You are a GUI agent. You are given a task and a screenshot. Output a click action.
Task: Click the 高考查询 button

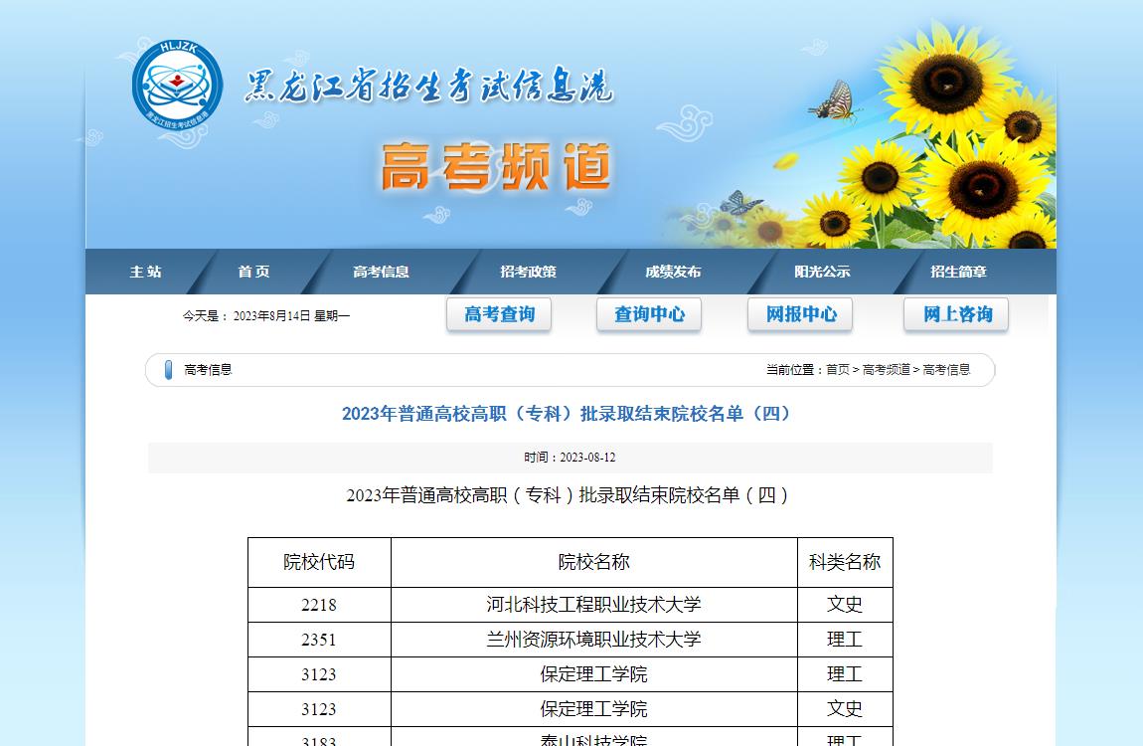(x=499, y=314)
